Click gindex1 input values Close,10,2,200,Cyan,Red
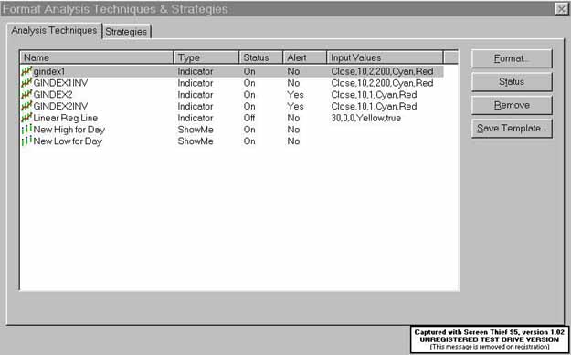Viewport: 571px width, 355px height. [382, 72]
